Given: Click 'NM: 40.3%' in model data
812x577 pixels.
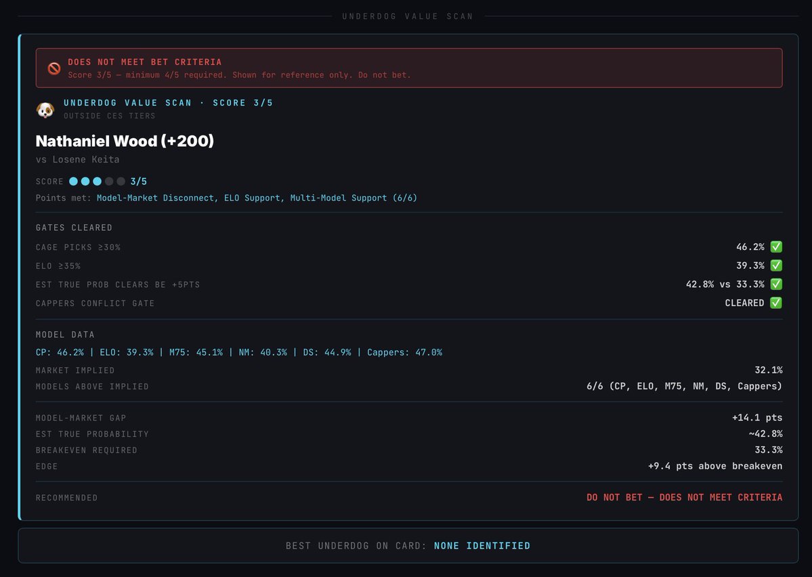Looking at the screenshot, I should [263, 352].
